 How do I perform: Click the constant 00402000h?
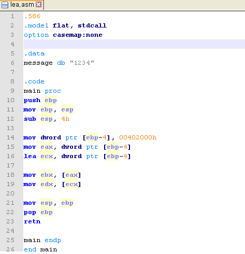[x=138, y=137]
